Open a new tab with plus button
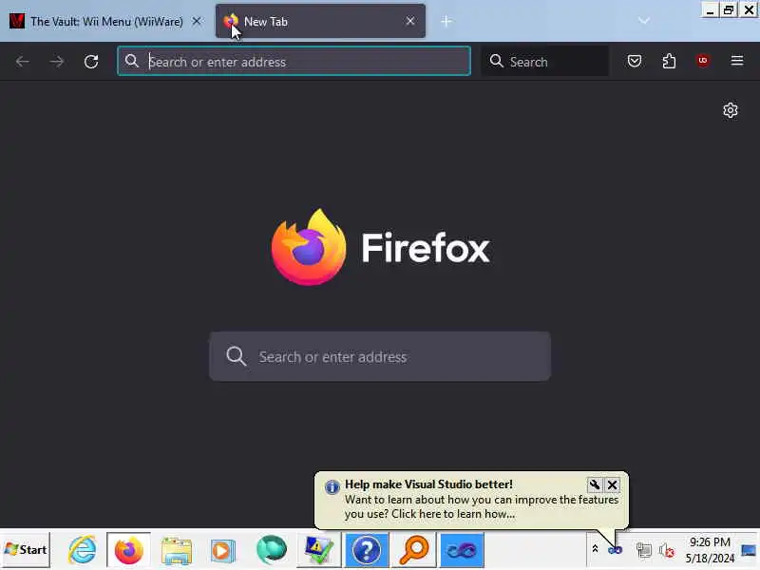760x570 pixels. pos(446,21)
